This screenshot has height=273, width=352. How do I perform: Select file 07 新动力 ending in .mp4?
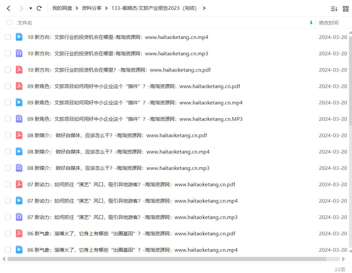click(x=132, y=201)
